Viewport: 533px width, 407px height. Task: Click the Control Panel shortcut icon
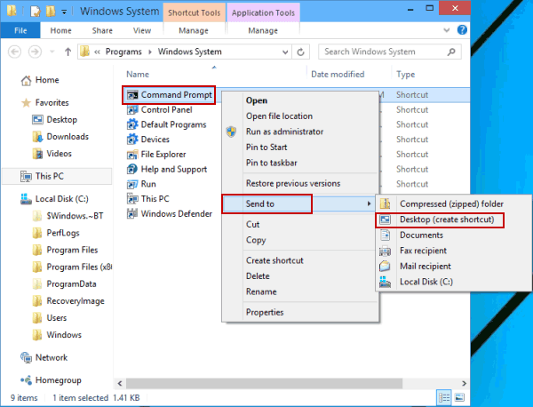(x=132, y=110)
